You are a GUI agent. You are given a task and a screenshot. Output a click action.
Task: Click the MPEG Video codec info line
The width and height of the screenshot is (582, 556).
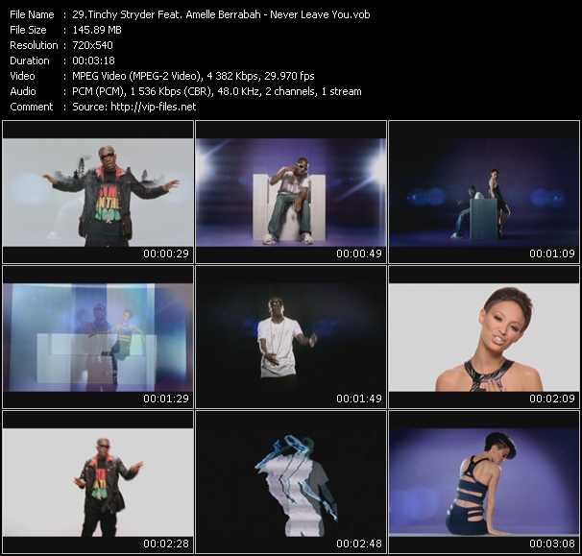(x=193, y=76)
